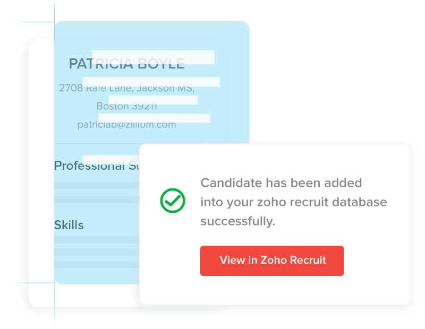Click the white highlight bar below the email
The width and height of the screenshot is (425, 329).
click(x=154, y=118)
